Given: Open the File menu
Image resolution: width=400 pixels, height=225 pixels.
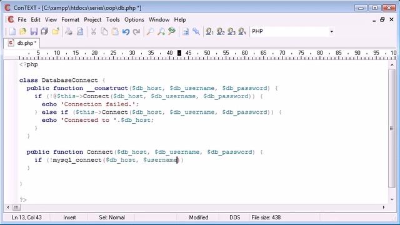Looking at the screenshot, I should tap(22, 19).
